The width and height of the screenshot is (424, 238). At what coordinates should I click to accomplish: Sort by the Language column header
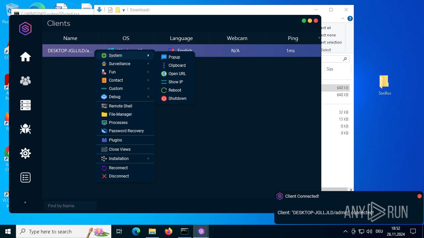(181, 38)
